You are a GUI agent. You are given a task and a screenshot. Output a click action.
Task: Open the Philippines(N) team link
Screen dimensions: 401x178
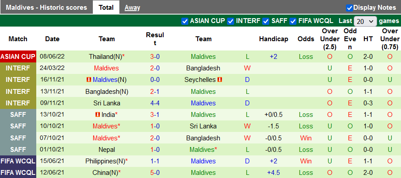tap(107, 161)
